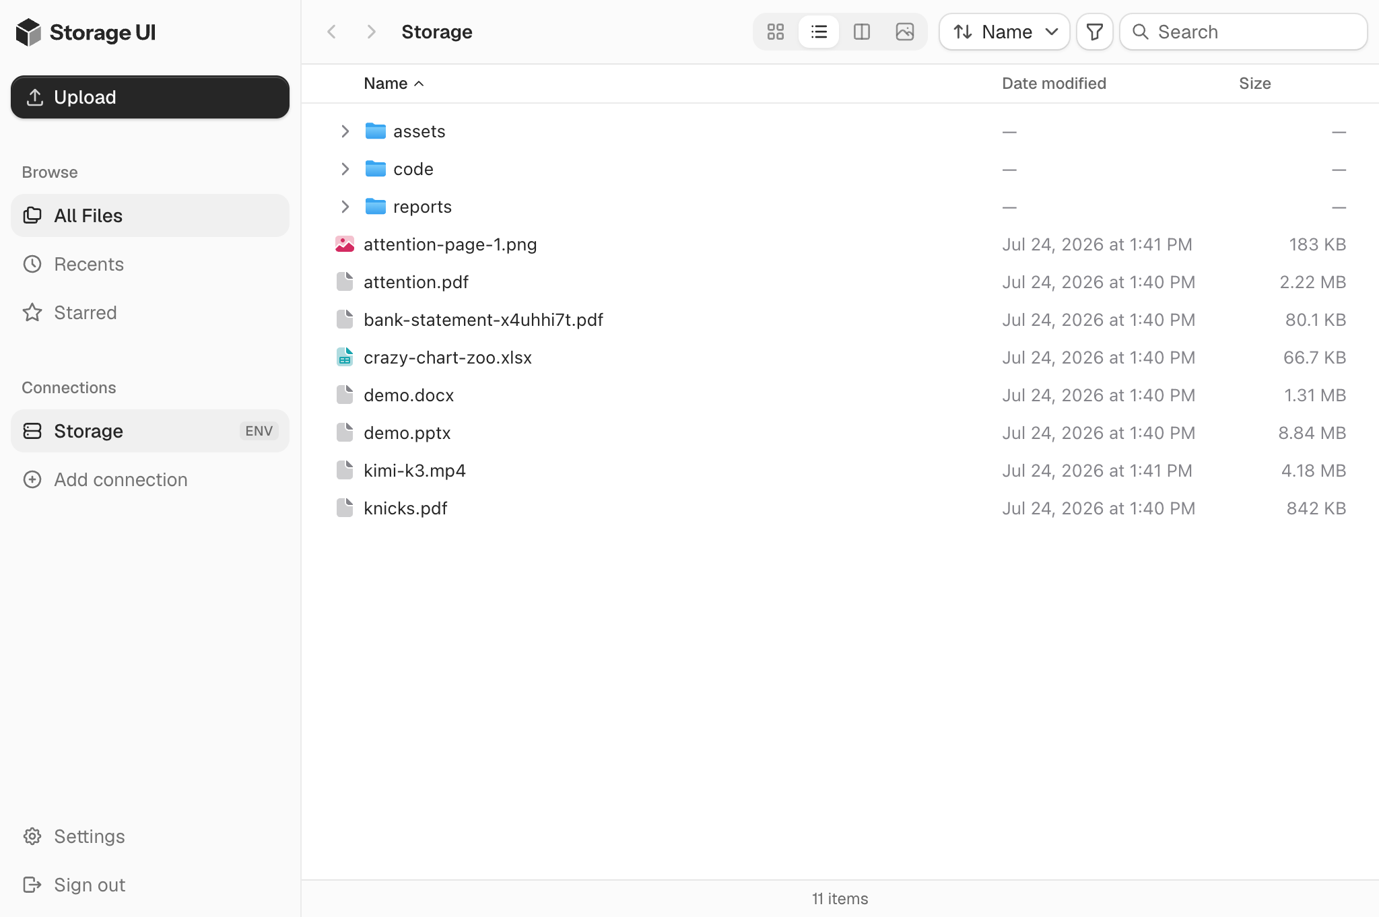Click the All Files stacked pages icon

point(32,215)
